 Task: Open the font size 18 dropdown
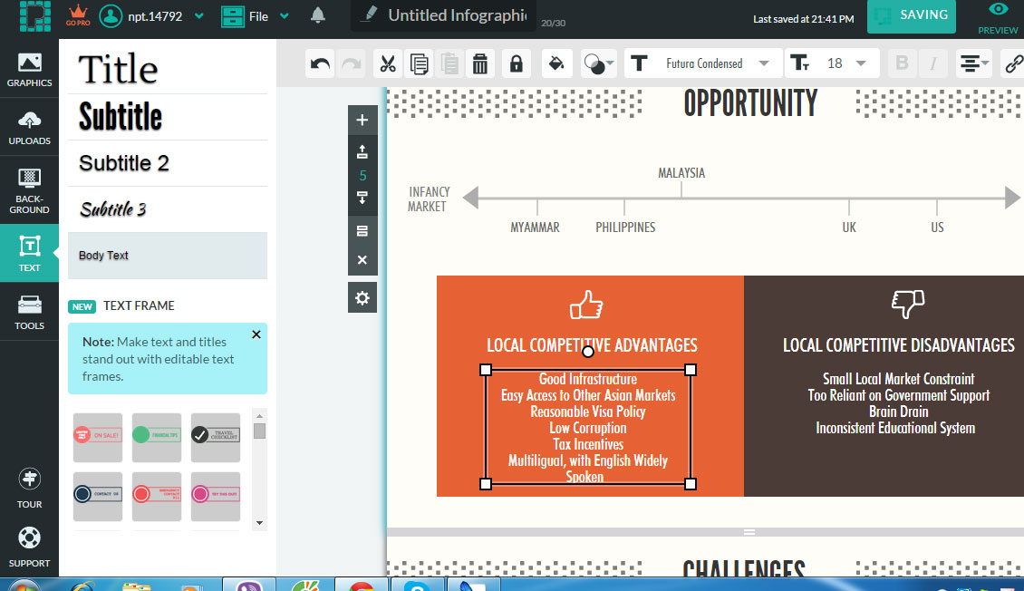pos(832,63)
